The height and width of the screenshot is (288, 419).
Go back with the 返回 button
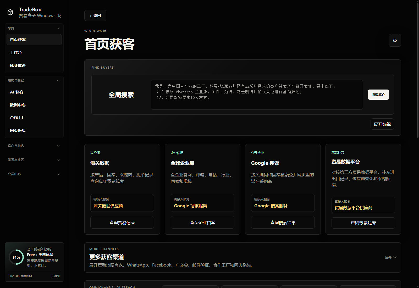(x=95, y=15)
